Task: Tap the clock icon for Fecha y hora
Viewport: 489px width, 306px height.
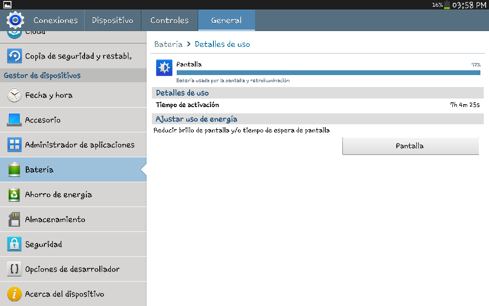Action: (x=14, y=95)
